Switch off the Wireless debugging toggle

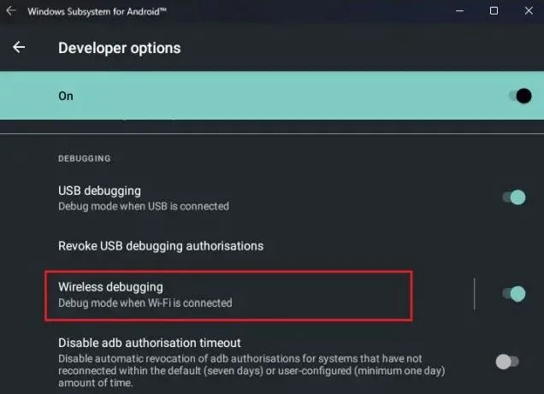coord(514,294)
